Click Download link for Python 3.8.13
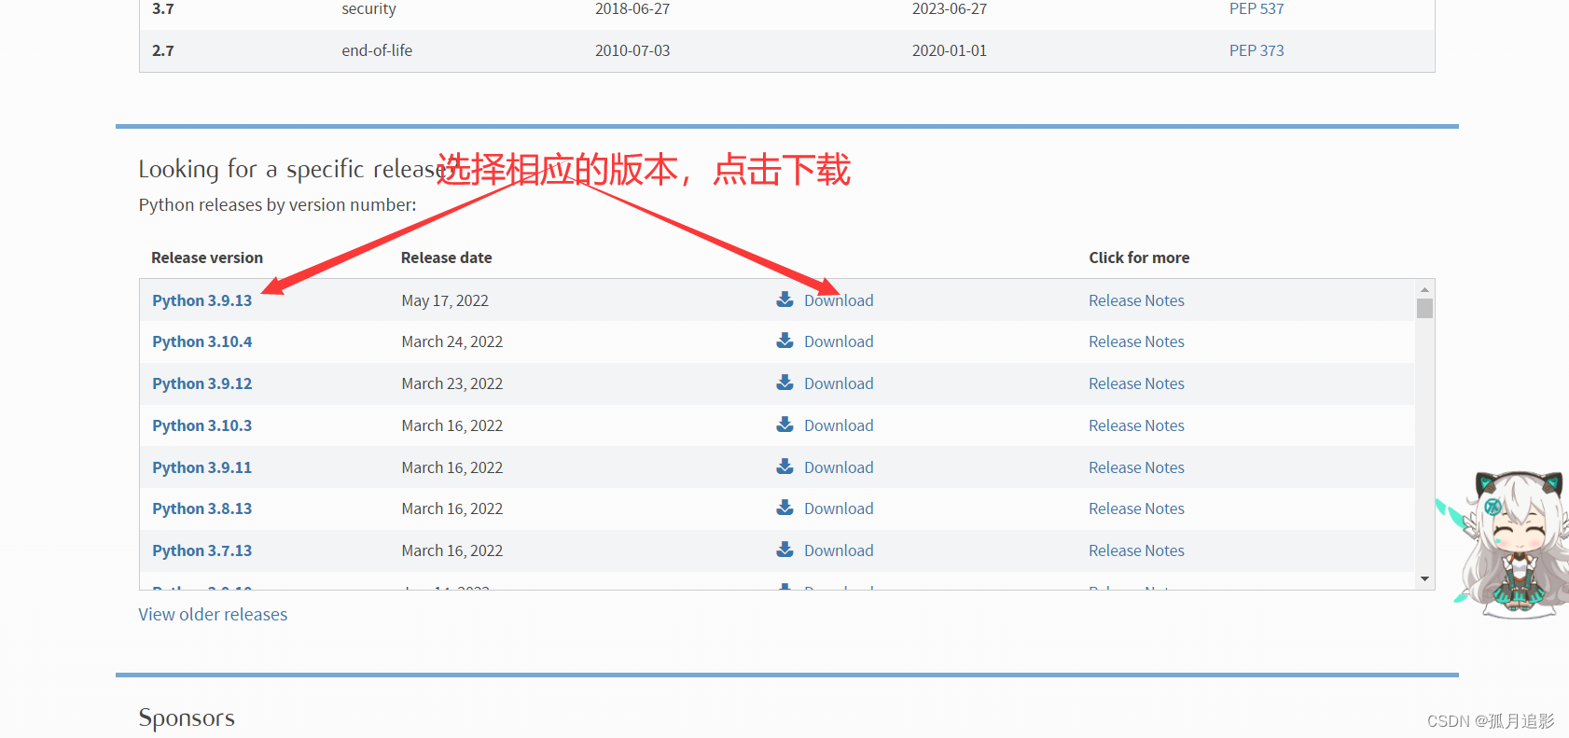This screenshot has width=1569, height=738. [839, 508]
